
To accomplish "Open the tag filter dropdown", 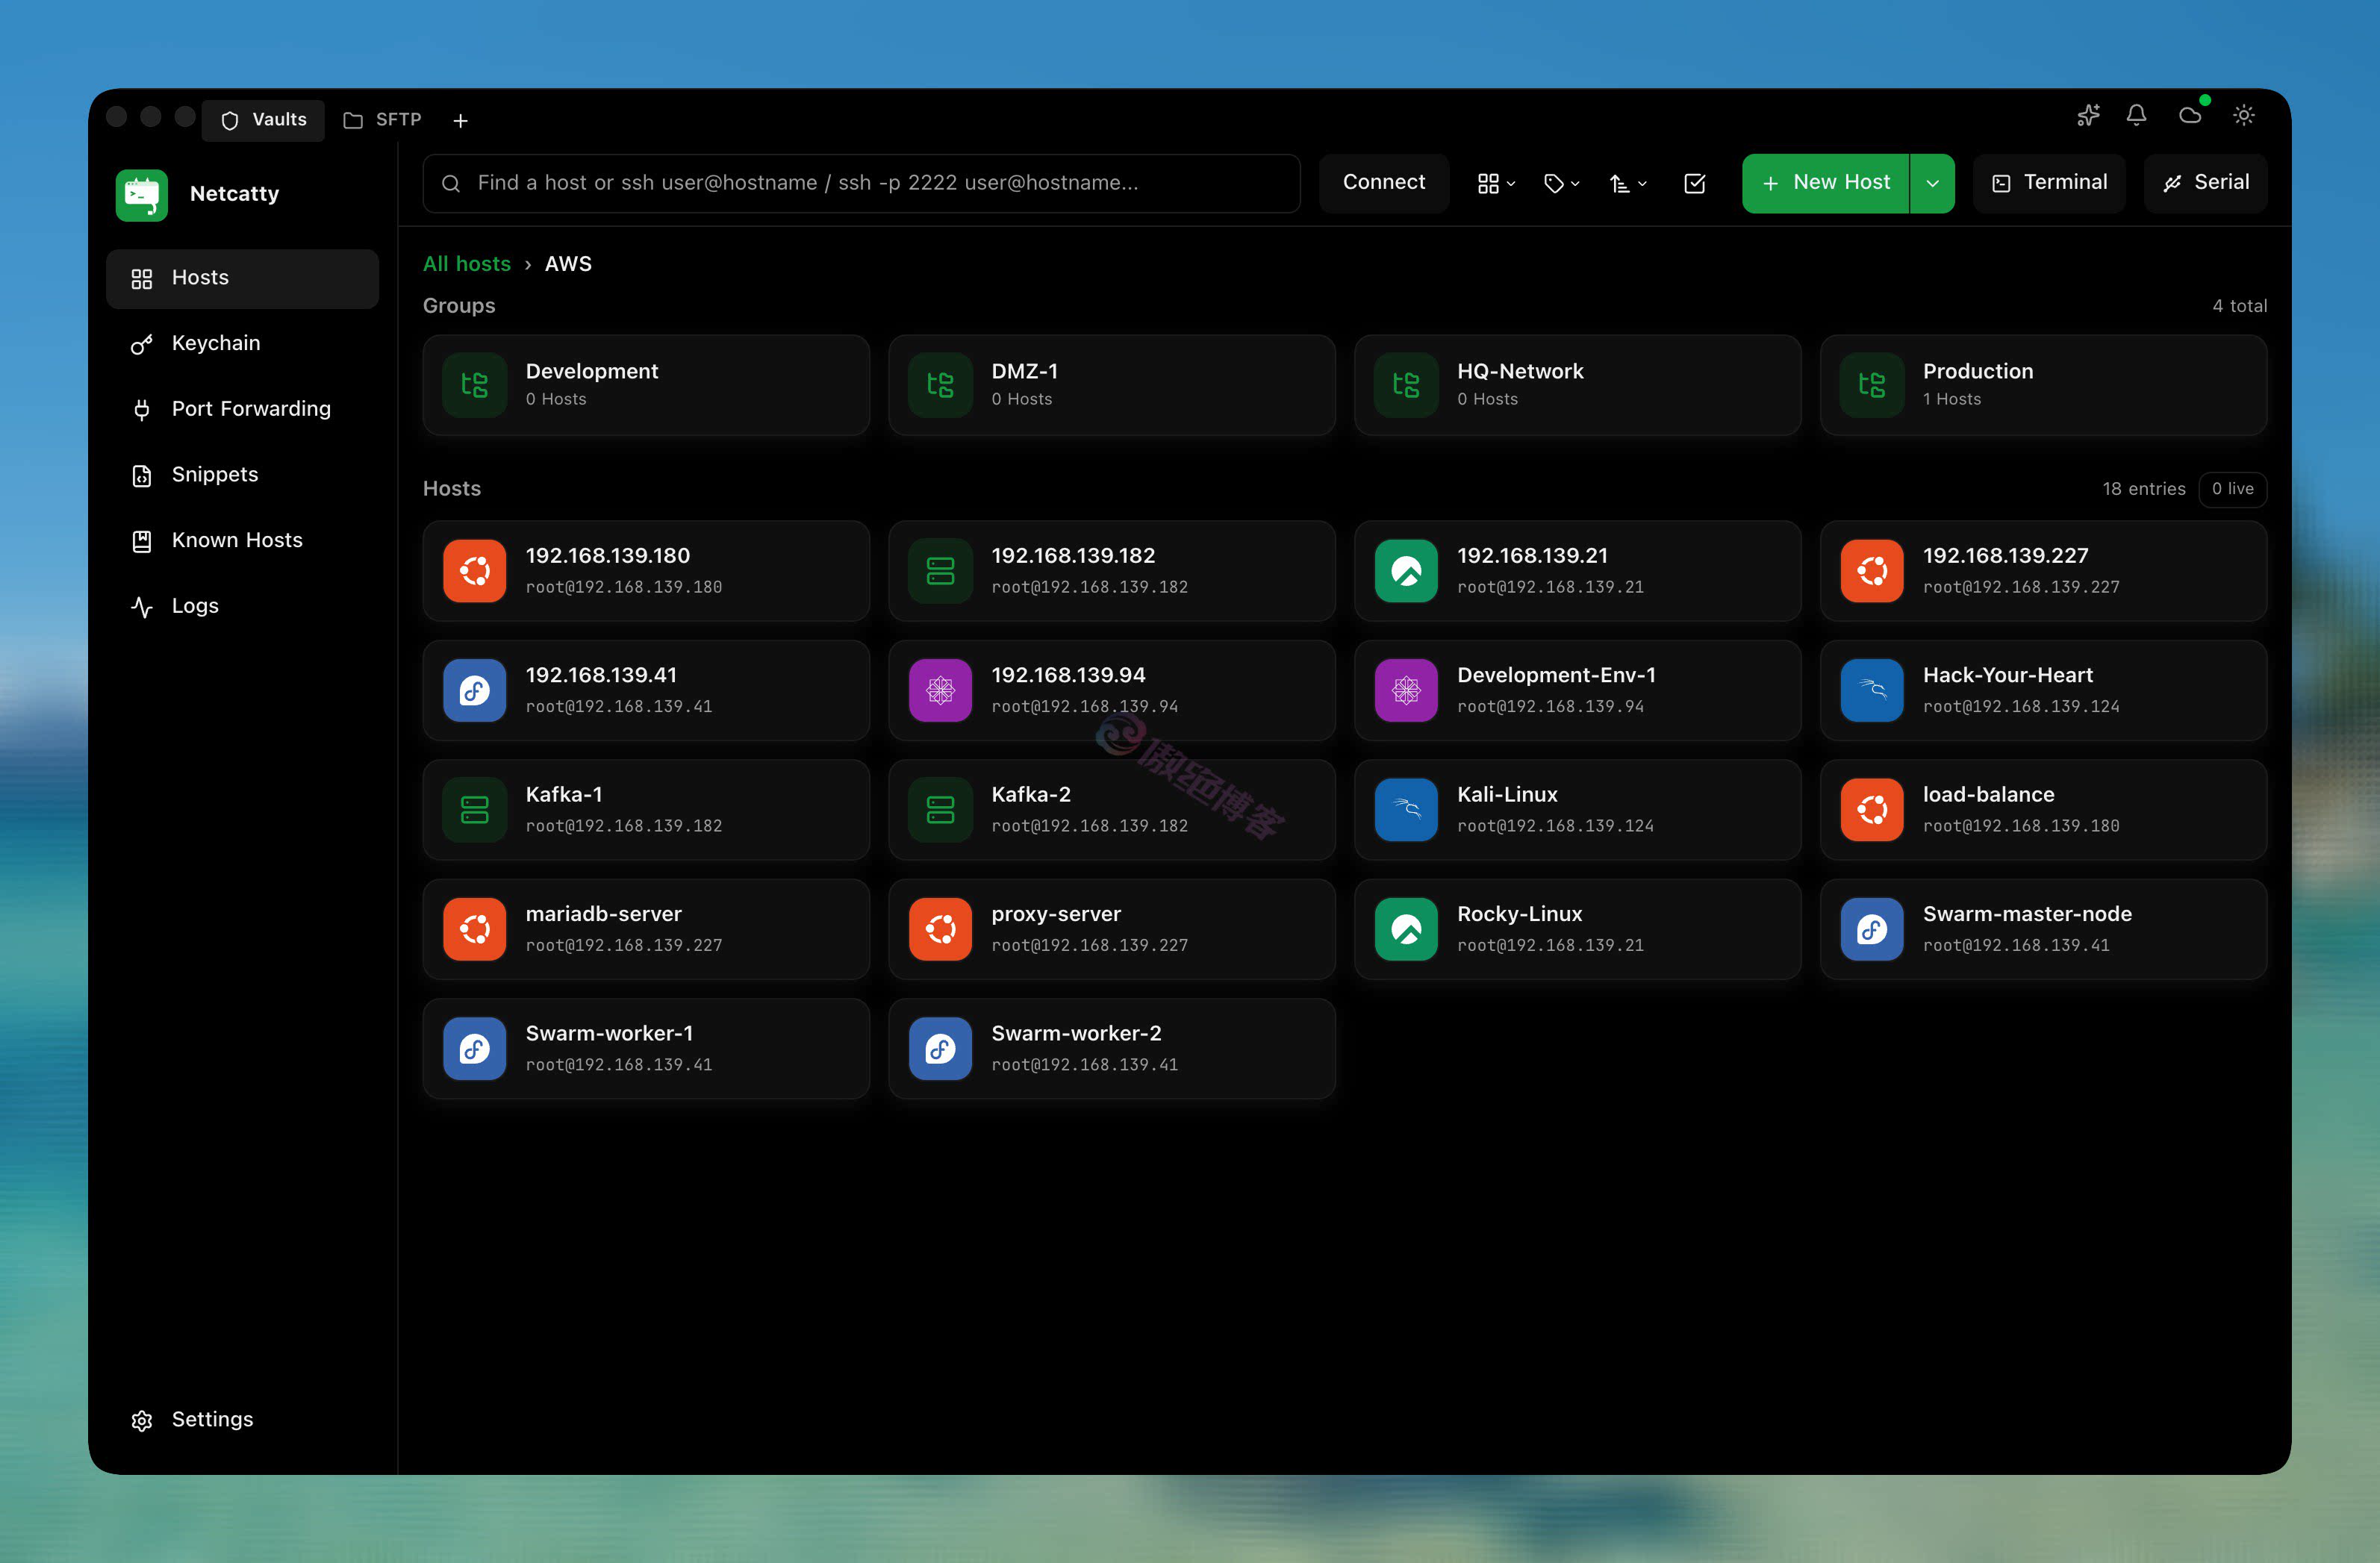I will pyautogui.click(x=1560, y=183).
